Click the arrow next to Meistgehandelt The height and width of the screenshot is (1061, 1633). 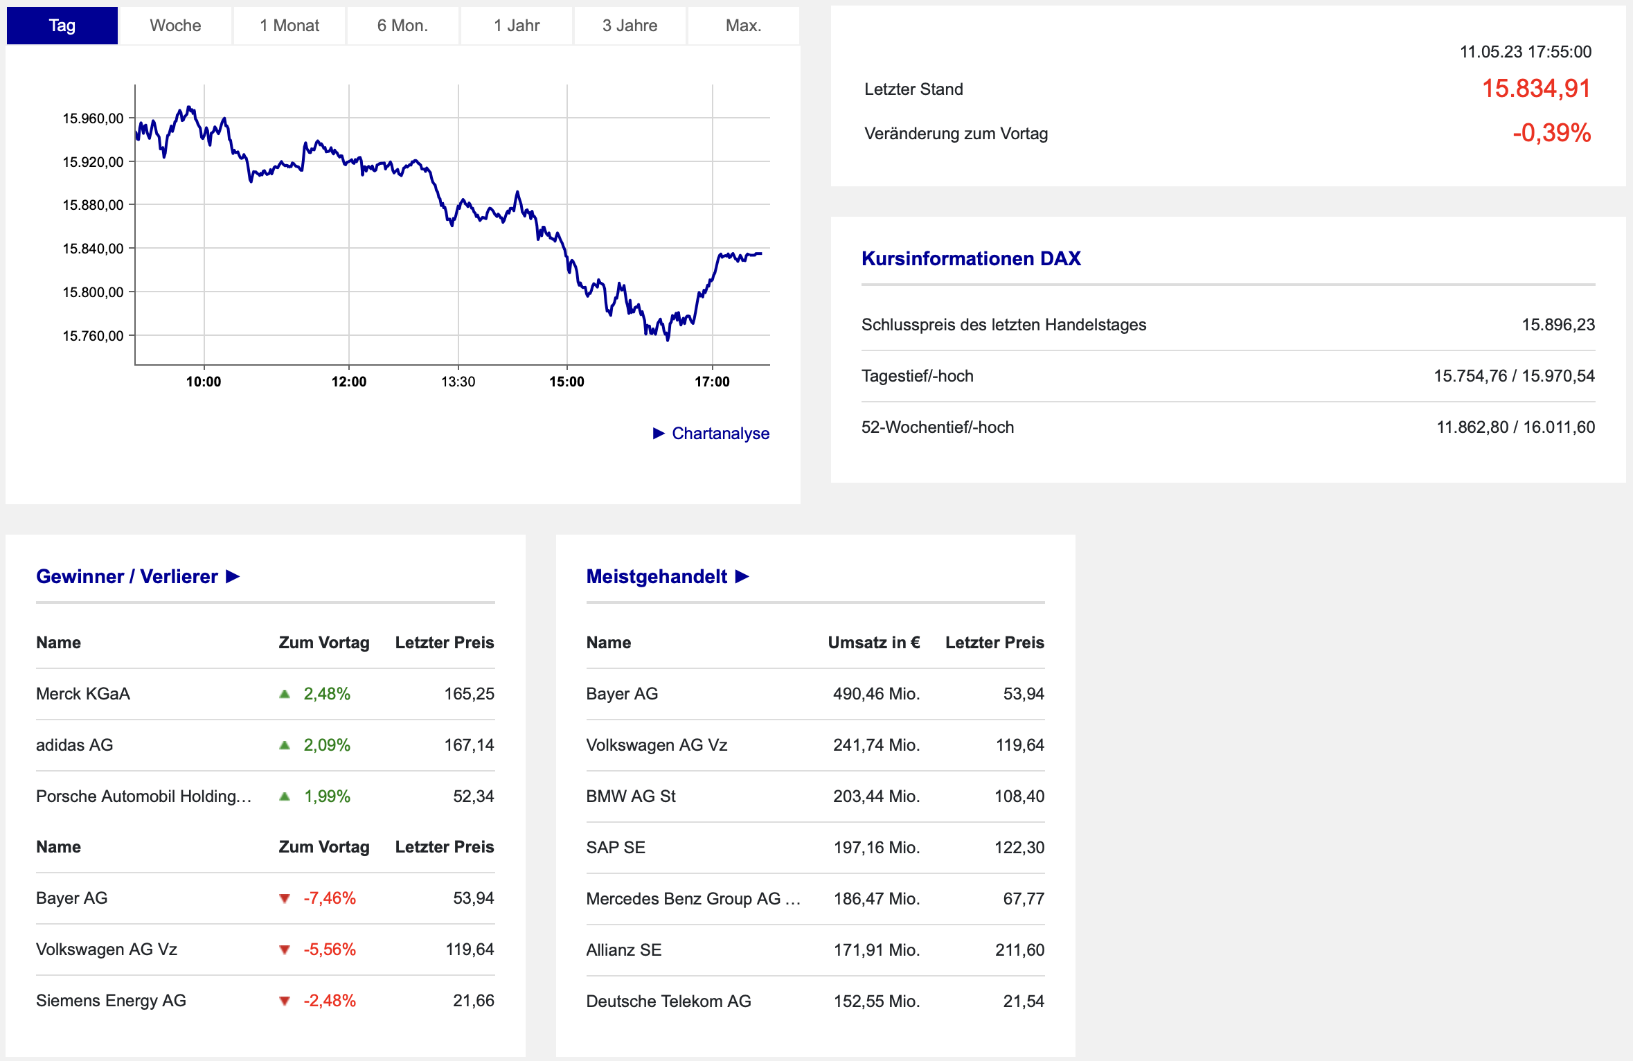(742, 576)
